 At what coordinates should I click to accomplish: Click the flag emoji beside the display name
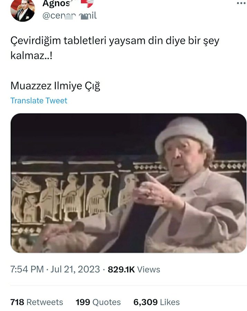point(87,3)
